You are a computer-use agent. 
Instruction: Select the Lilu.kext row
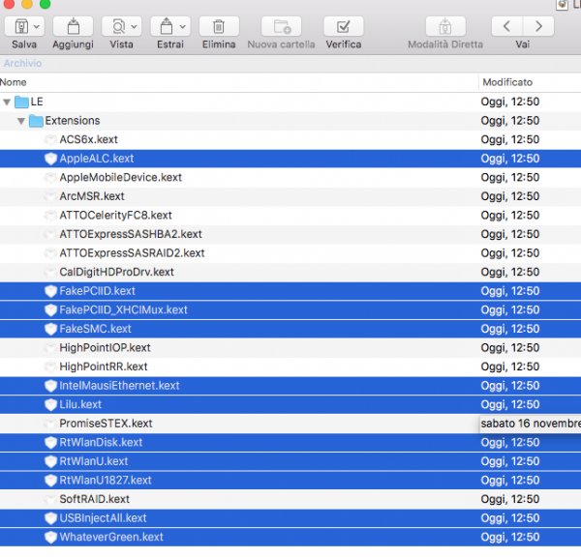tap(79, 404)
